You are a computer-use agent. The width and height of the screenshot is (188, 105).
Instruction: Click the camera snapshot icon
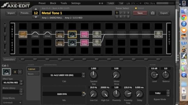152,13
